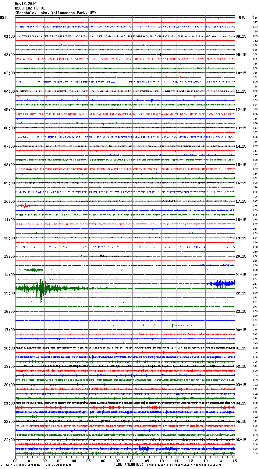Viewport: 259px width, 469px height.
Task: Click the 10:15 UTC time label
Action: (x=241, y=73)
